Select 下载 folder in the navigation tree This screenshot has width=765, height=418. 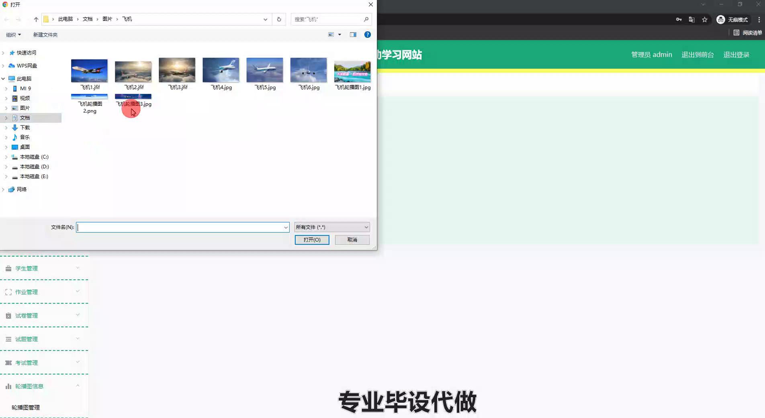point(25,127)
